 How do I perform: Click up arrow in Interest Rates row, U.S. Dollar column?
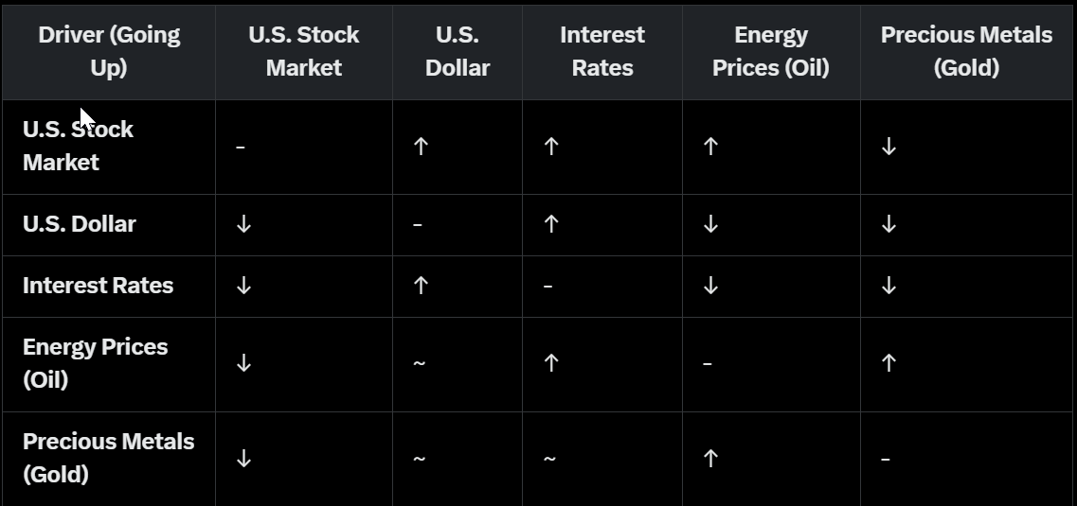[422, 286]
